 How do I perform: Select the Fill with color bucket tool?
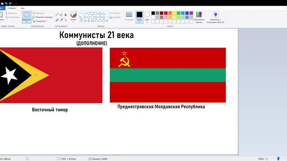[61, 15]
